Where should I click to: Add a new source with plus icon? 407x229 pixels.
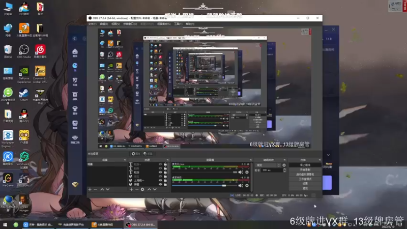[x=131, y=189]
